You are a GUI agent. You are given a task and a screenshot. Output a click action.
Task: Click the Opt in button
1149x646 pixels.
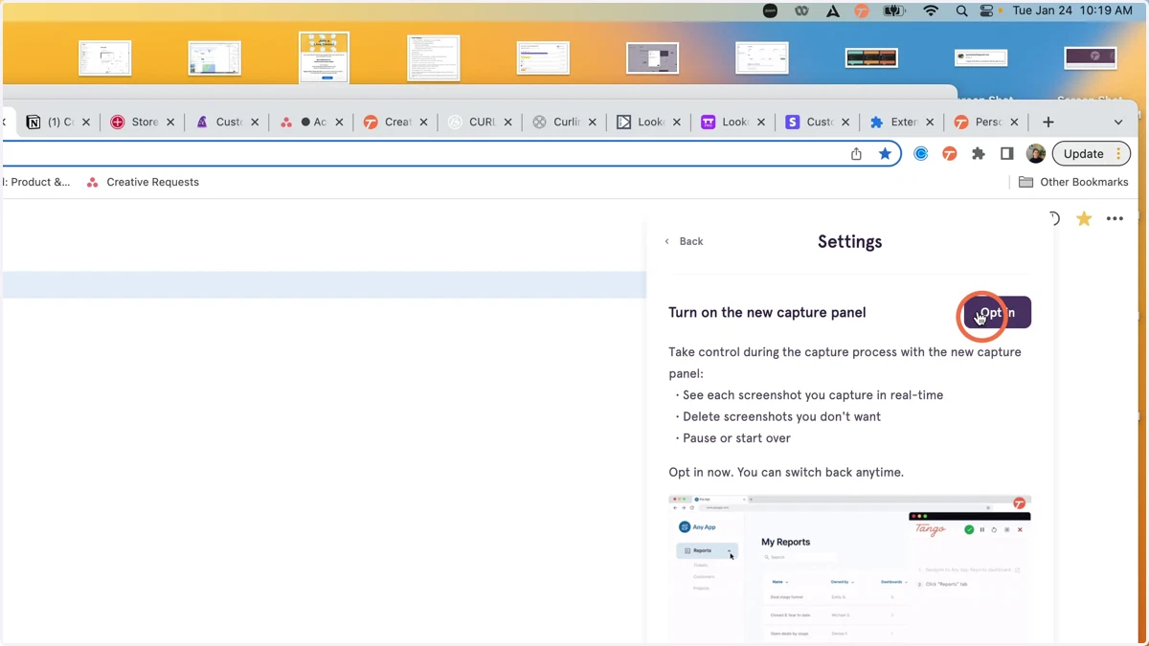tap(998, 313)
